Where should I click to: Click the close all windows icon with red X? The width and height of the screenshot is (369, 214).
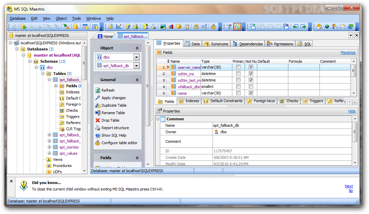pos(286,27)
